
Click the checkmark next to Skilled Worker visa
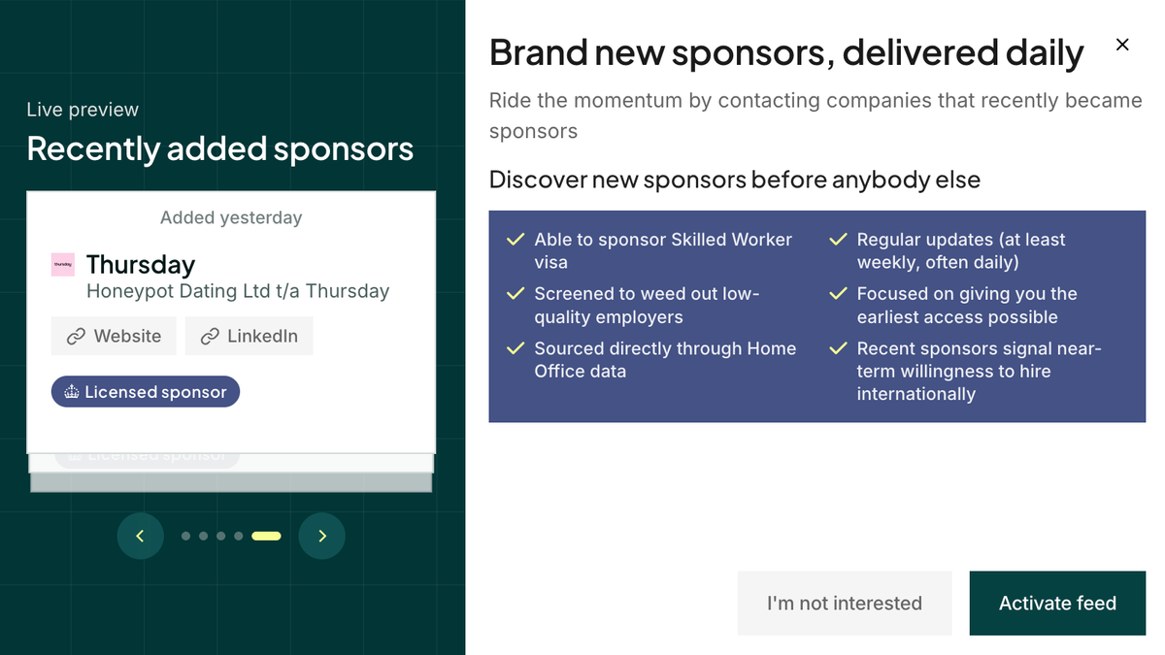click(514, 240)
